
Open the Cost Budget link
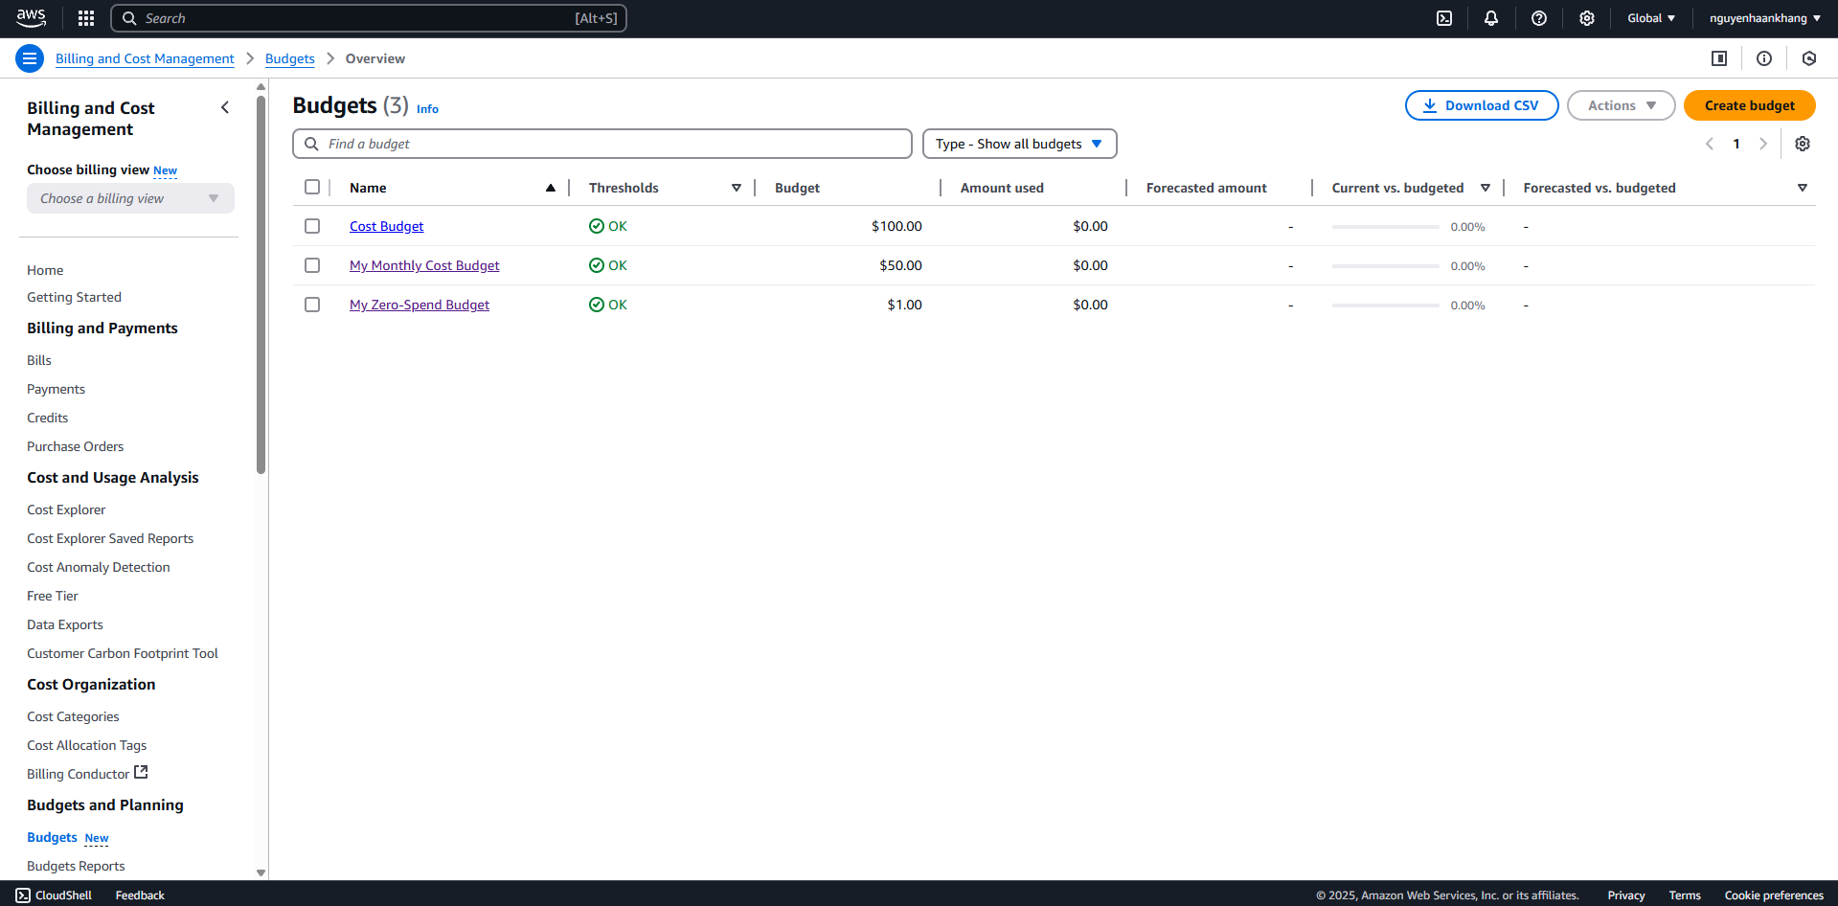(x=386, y=226)
